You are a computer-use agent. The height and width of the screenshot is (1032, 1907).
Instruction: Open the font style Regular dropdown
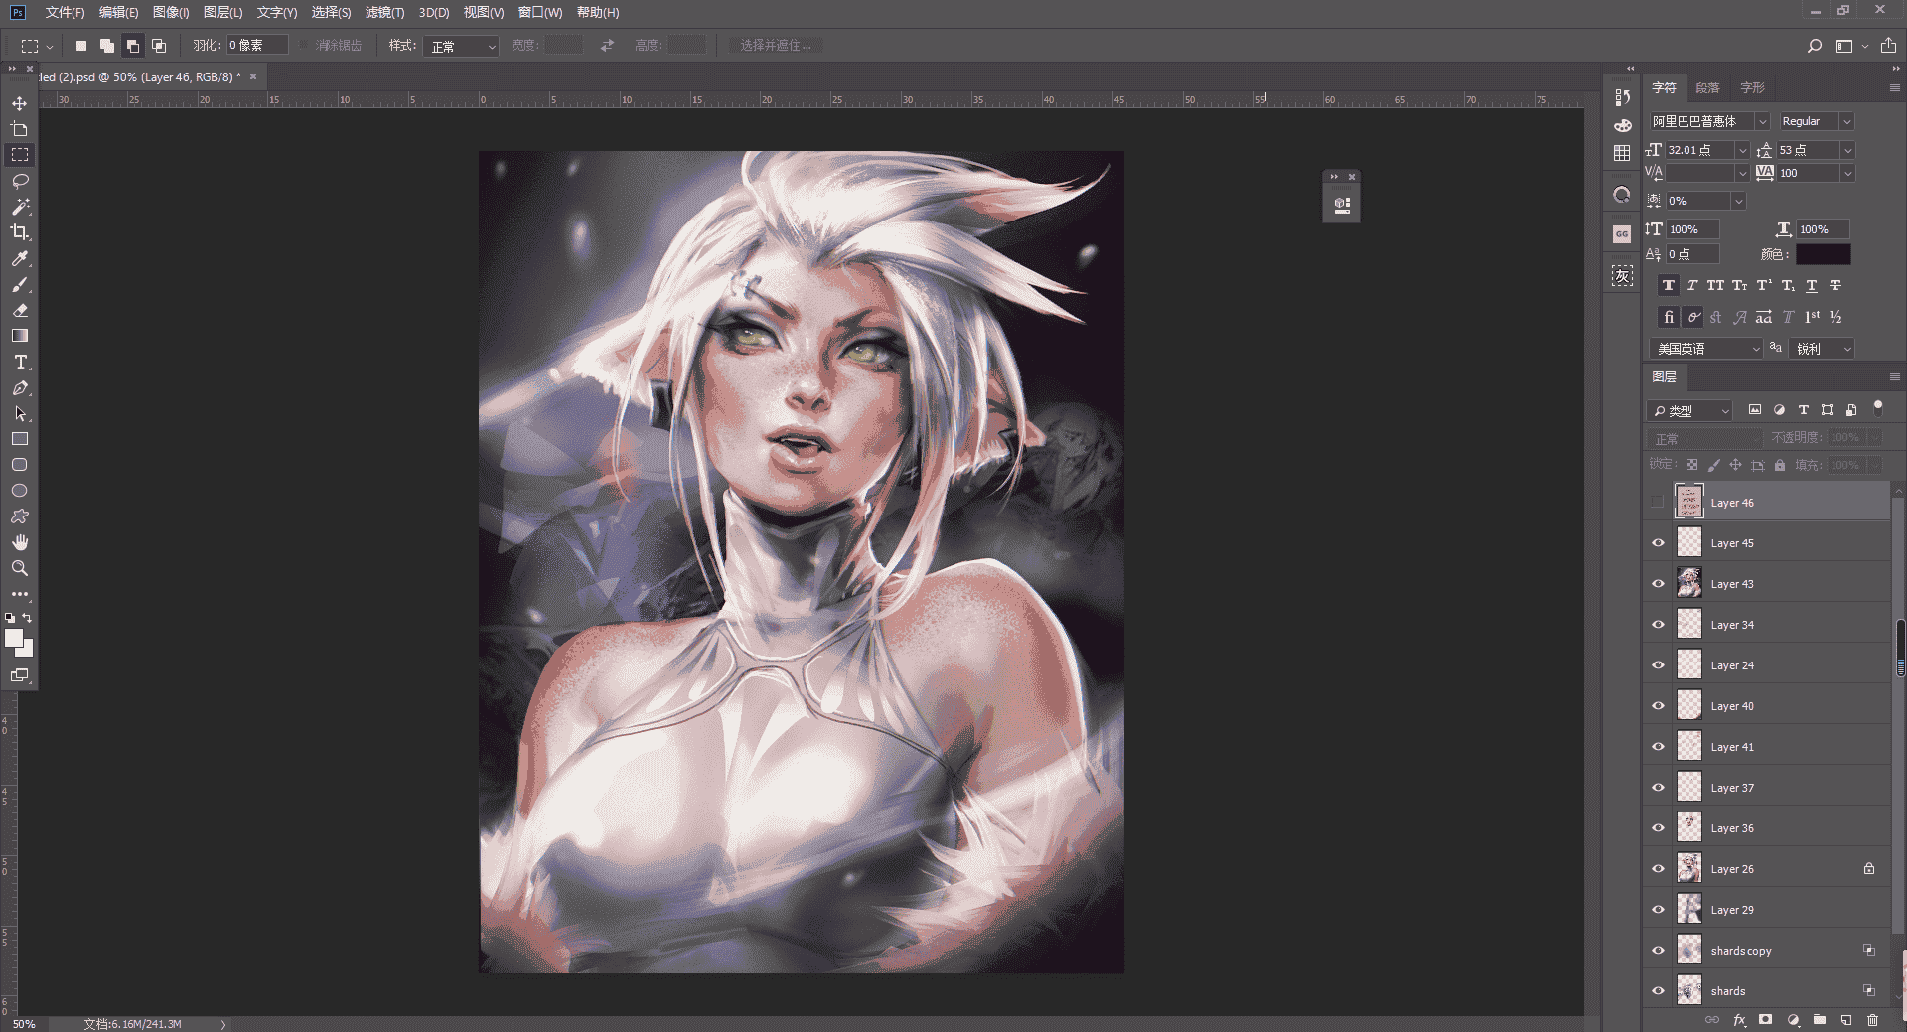tap(1816, 121)
